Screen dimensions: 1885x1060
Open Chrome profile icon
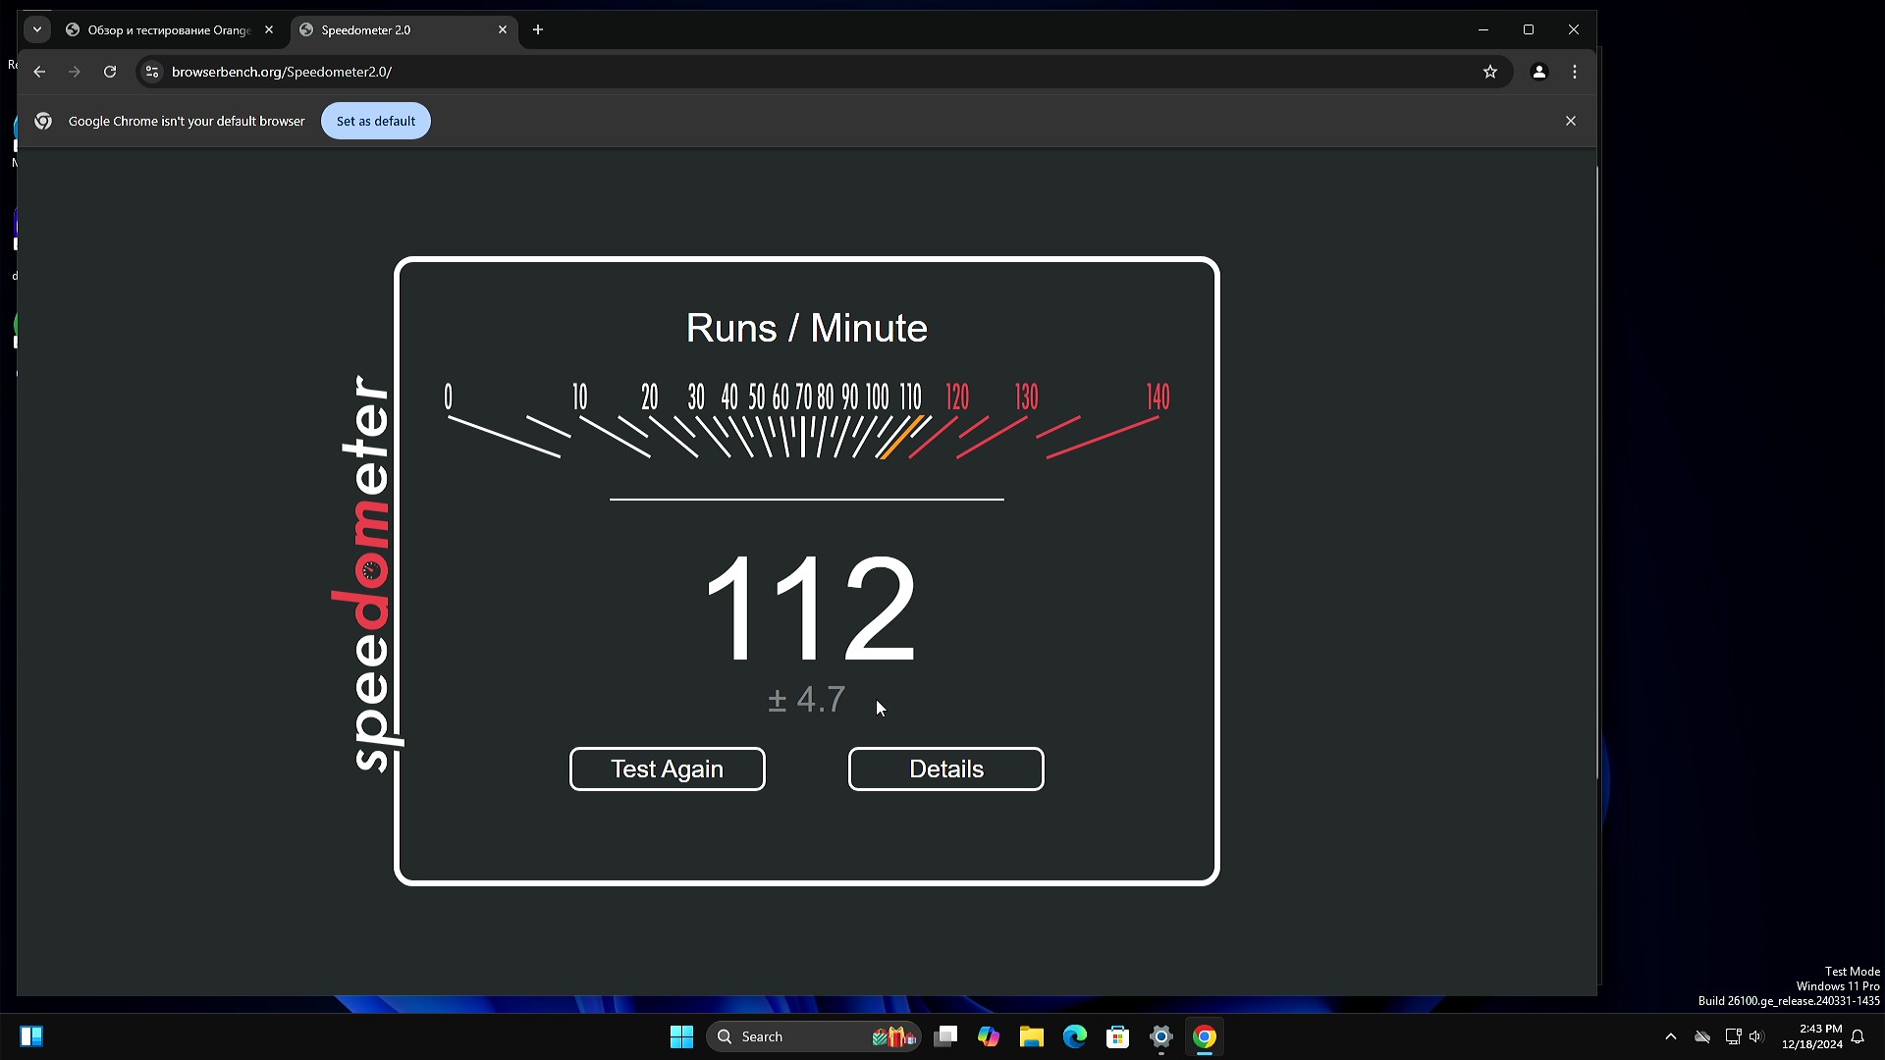tap(1538, 72)
